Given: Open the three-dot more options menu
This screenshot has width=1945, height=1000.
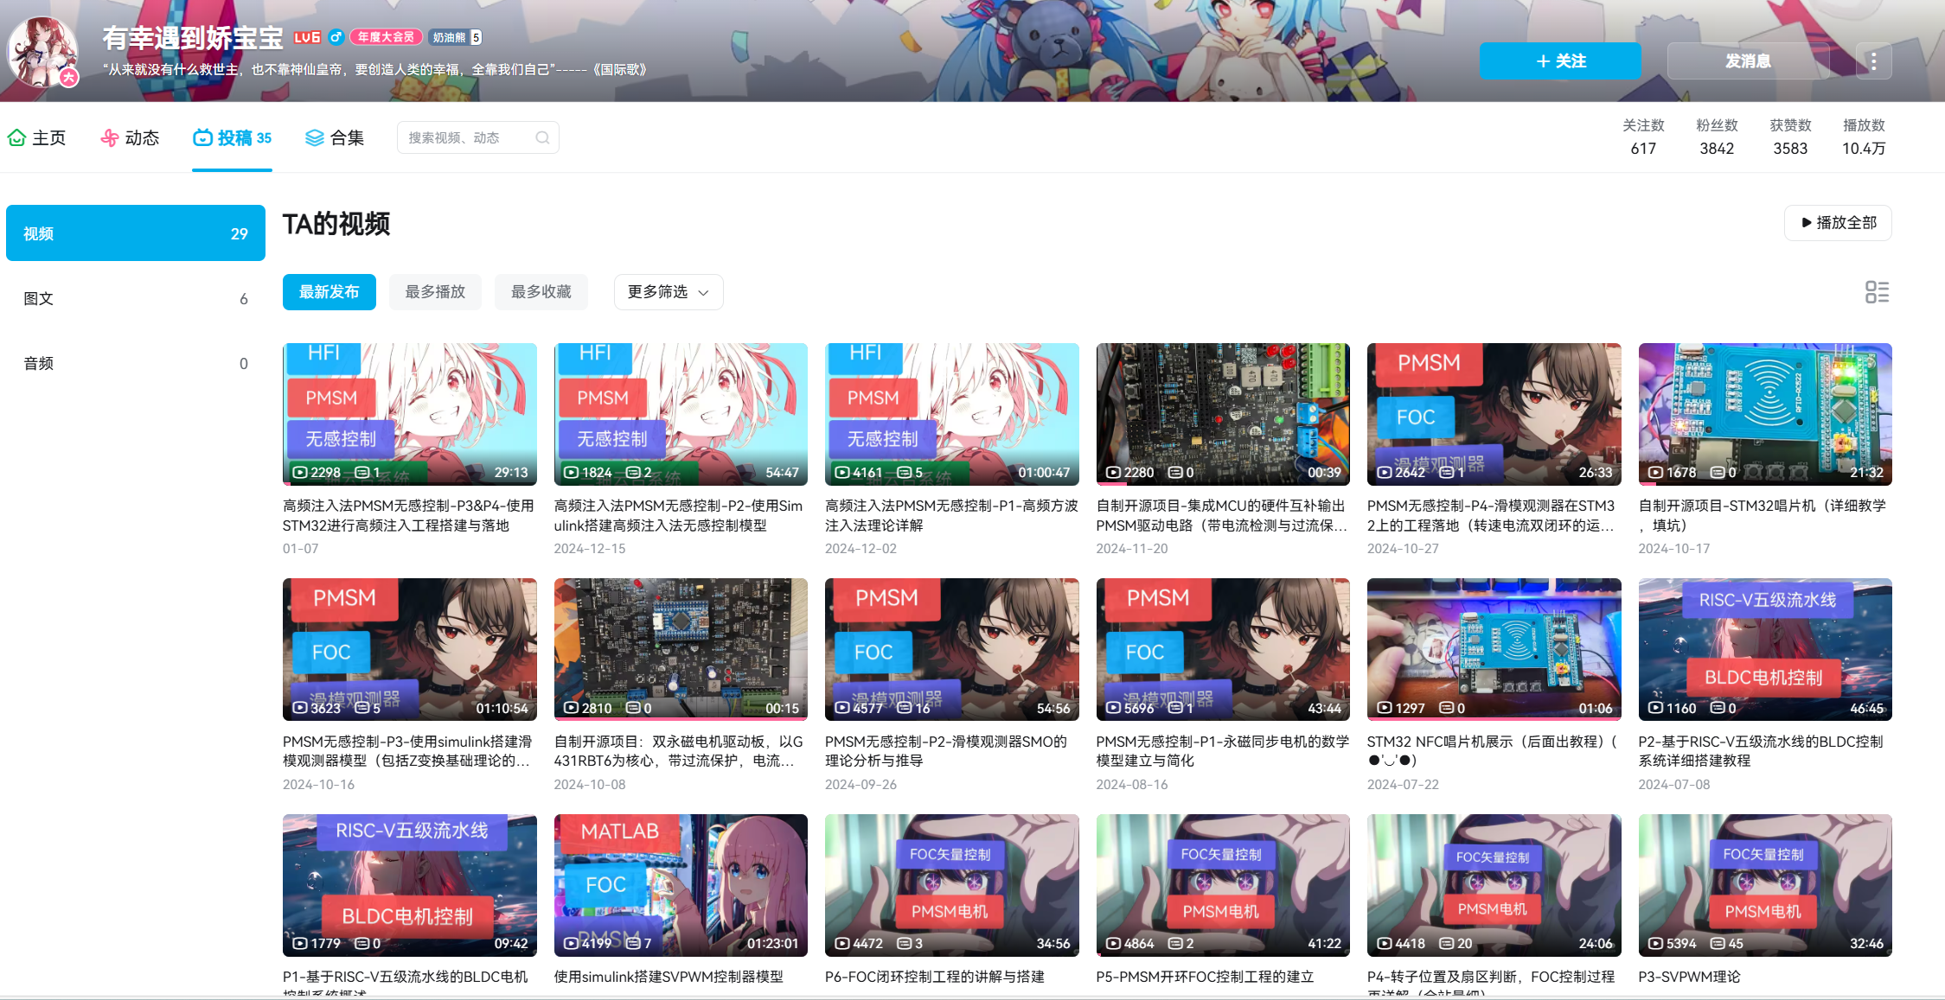Looking at the screenshot, I should tap(1873, 61).
